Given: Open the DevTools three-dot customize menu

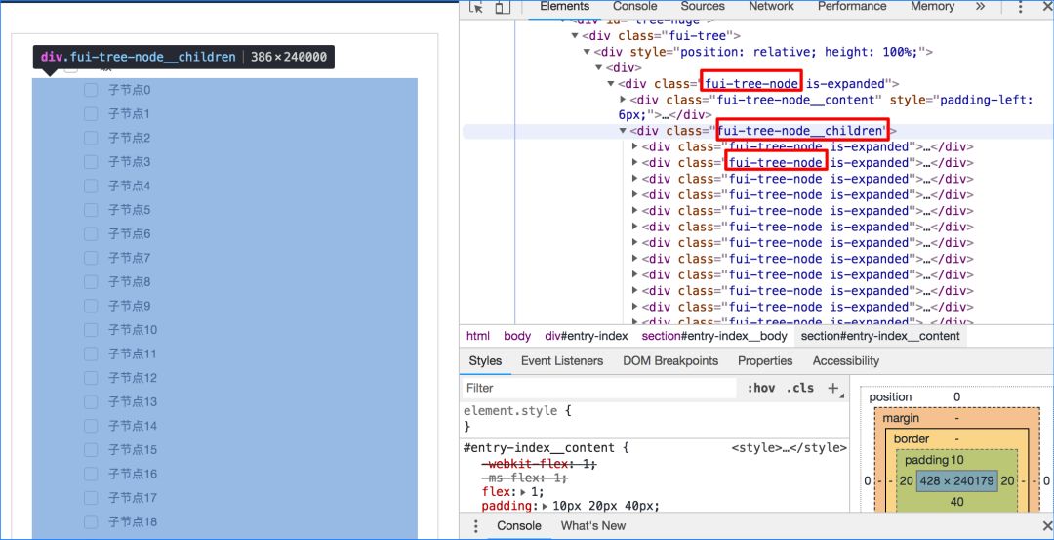Looking at the screenshot, I should [1020, 7].
